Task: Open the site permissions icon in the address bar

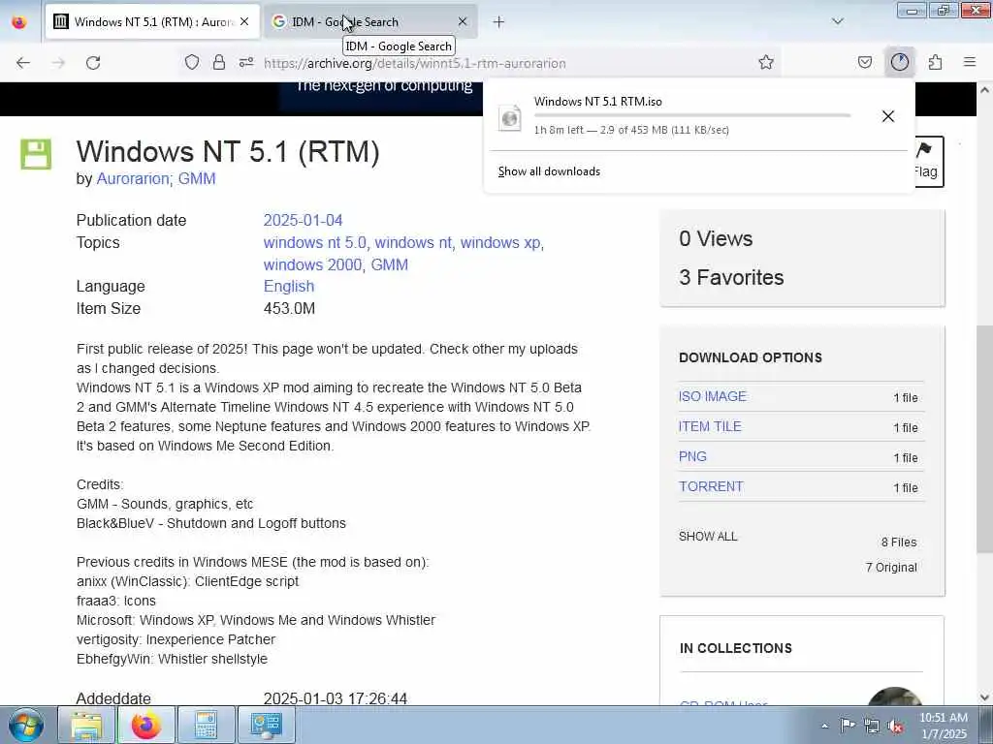Action: coord(246,62)
